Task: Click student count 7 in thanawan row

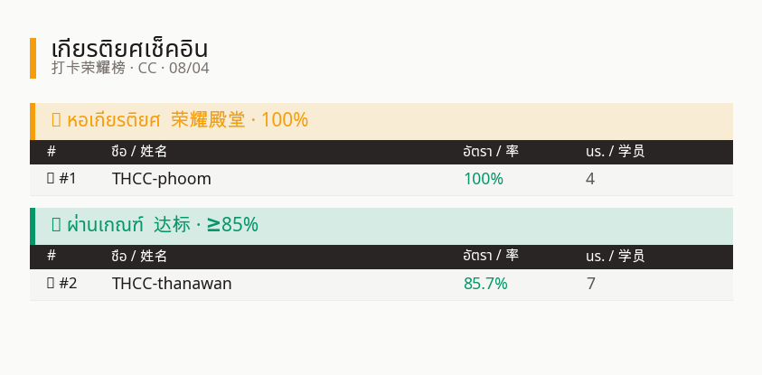Action: click(x=591, y=283)
